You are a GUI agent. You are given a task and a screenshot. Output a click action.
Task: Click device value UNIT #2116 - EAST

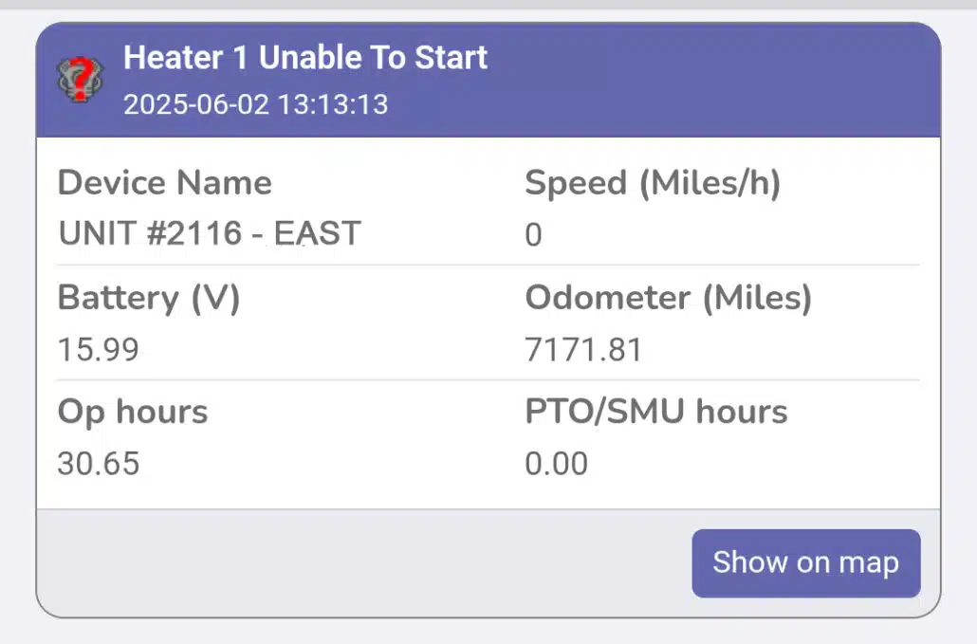pyautogui.click(x=210, y=233)
